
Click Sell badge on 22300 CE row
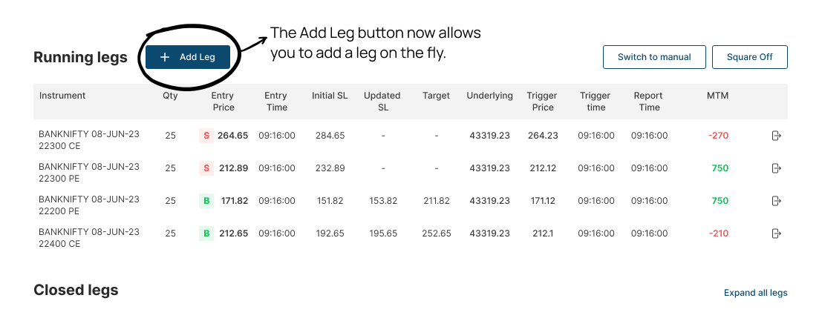pyautogui.click(x=206, y=136)
